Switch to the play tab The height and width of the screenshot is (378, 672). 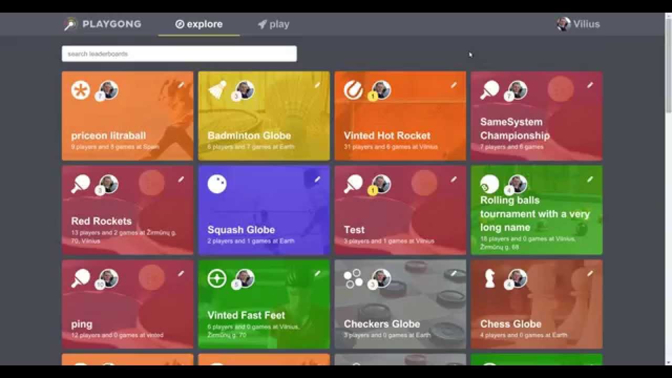click(x=274, y=24)
